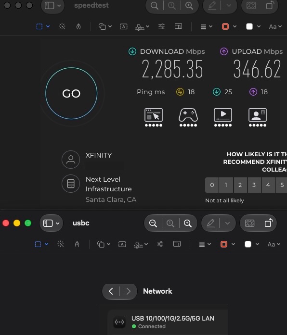Screen dimensions: 287x335
Task: Toggle markup pencil in speedtest window
Action: 212,6
